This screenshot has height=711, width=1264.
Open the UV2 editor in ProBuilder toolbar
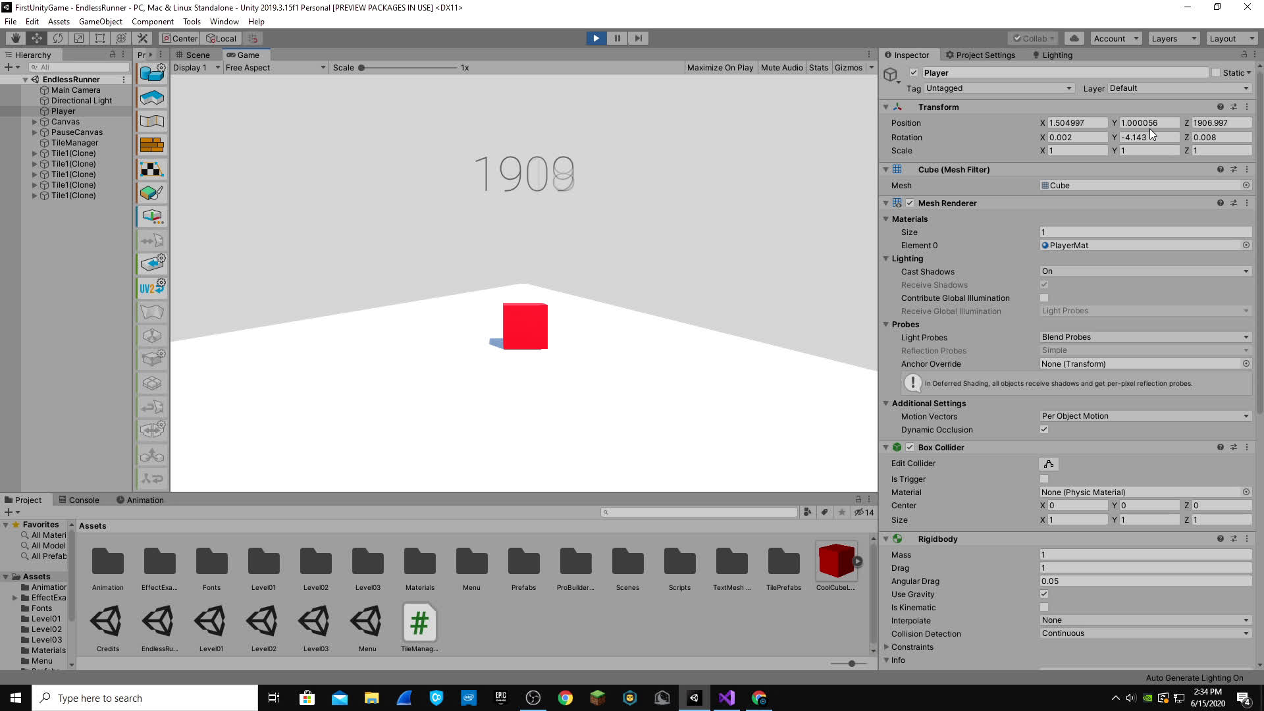(151, 287)
